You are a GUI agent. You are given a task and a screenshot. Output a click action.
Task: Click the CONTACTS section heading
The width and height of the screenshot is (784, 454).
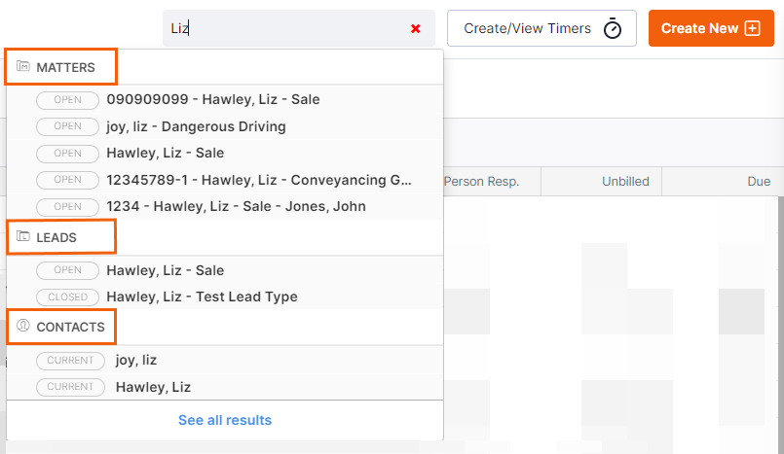point(70,327)
